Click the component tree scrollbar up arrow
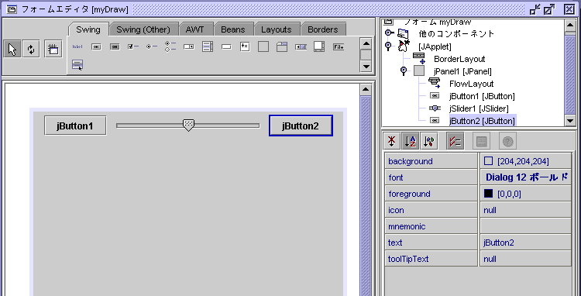This screenshot has height=296, width=581. coord(570,25)
